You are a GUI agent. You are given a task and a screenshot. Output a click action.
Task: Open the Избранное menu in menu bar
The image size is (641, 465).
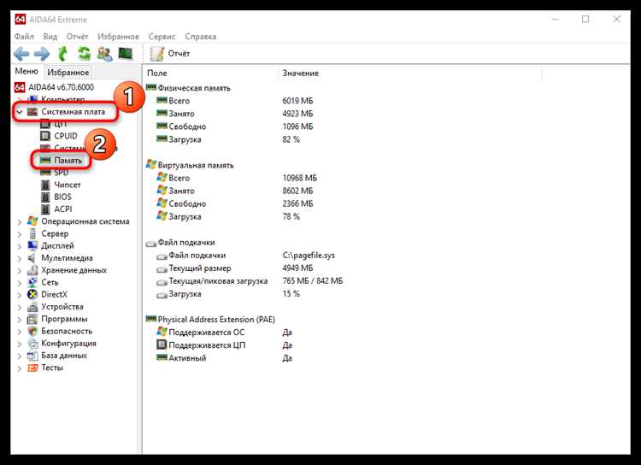coord(118,37)
